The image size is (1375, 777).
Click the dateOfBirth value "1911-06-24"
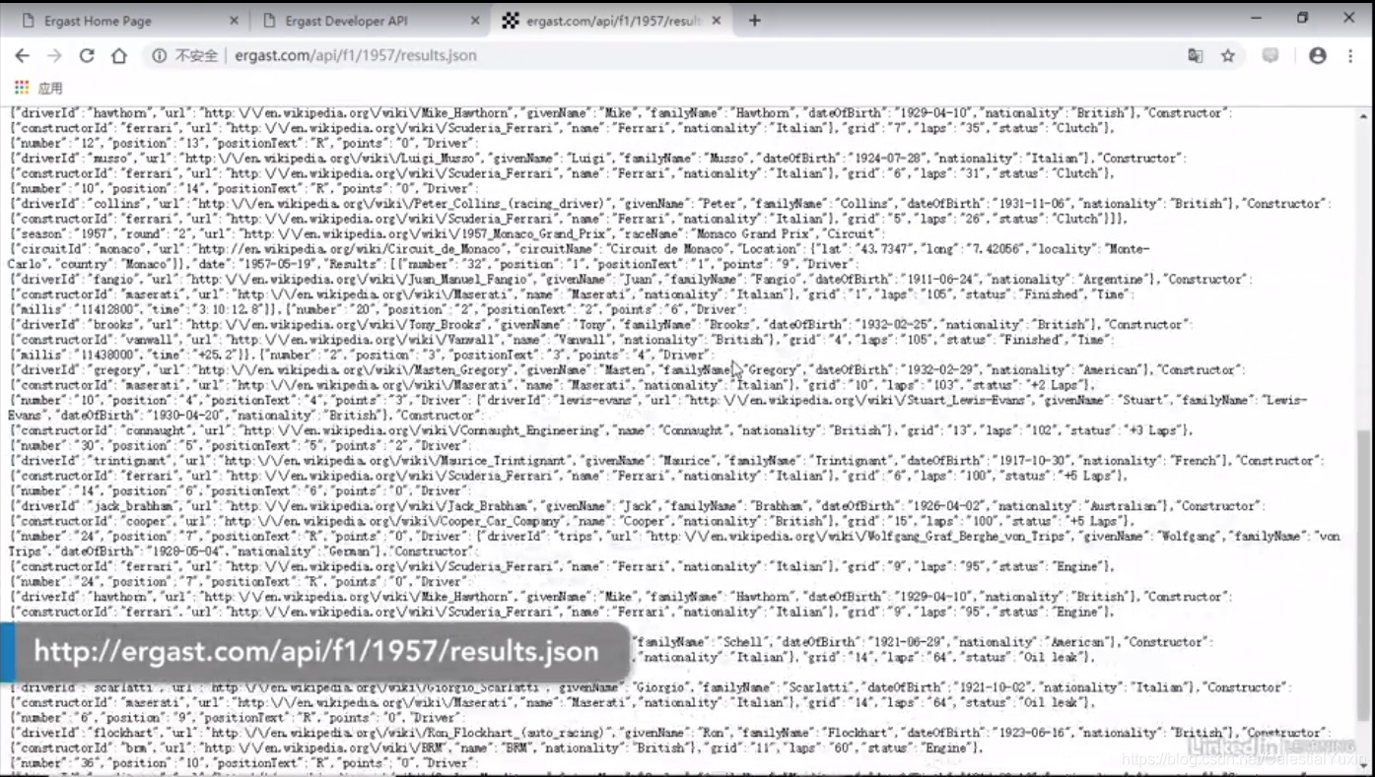click(929, 280)
